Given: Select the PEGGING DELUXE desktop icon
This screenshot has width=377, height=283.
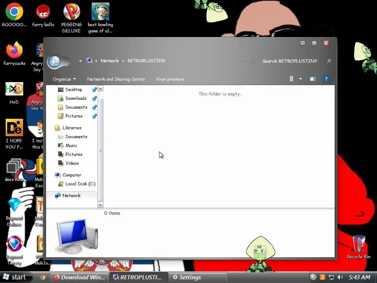Looking at the screenshot, I should pyautogui.click(x=71, y=18).
